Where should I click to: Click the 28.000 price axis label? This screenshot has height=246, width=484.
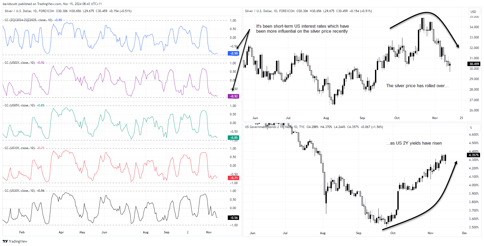coord(474,90)
